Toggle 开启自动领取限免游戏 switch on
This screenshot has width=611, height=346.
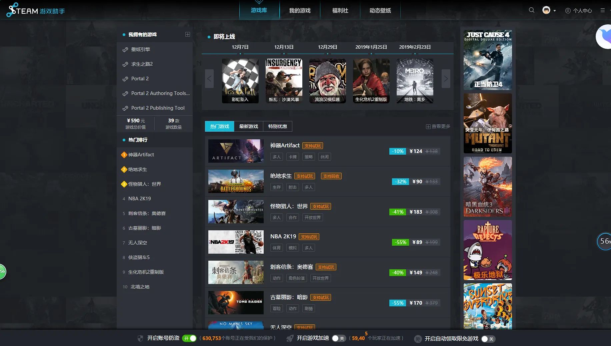488,339
